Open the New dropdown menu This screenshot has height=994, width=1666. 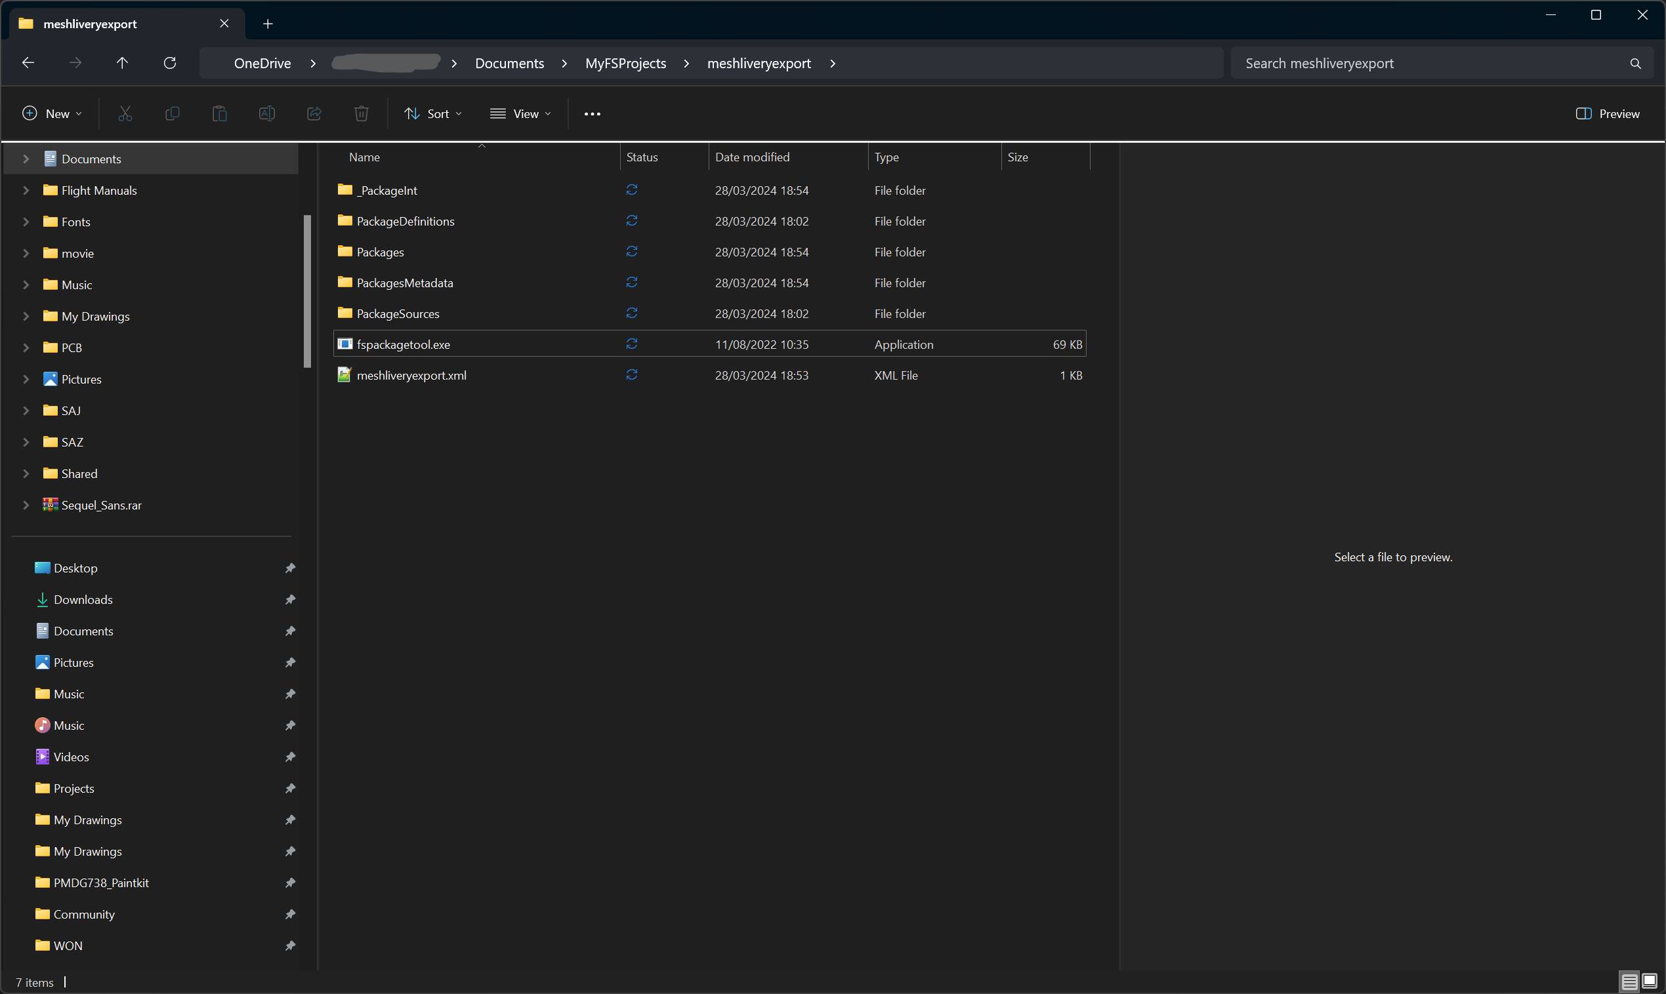click(x=52, y=113)
